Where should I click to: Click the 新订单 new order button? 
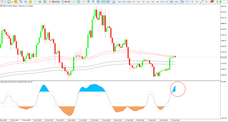tap(66, 2)
